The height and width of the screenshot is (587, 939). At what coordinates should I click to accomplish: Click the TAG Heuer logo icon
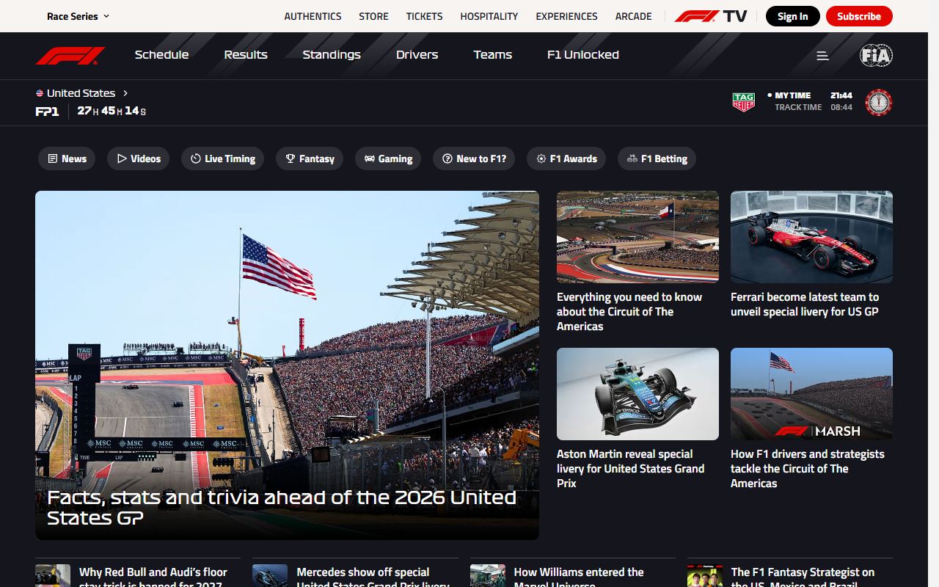click(744, 102)
